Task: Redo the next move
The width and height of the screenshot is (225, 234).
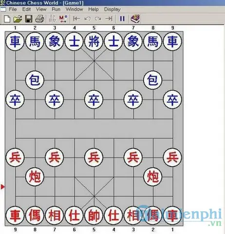Action: (x=98, y=19)
